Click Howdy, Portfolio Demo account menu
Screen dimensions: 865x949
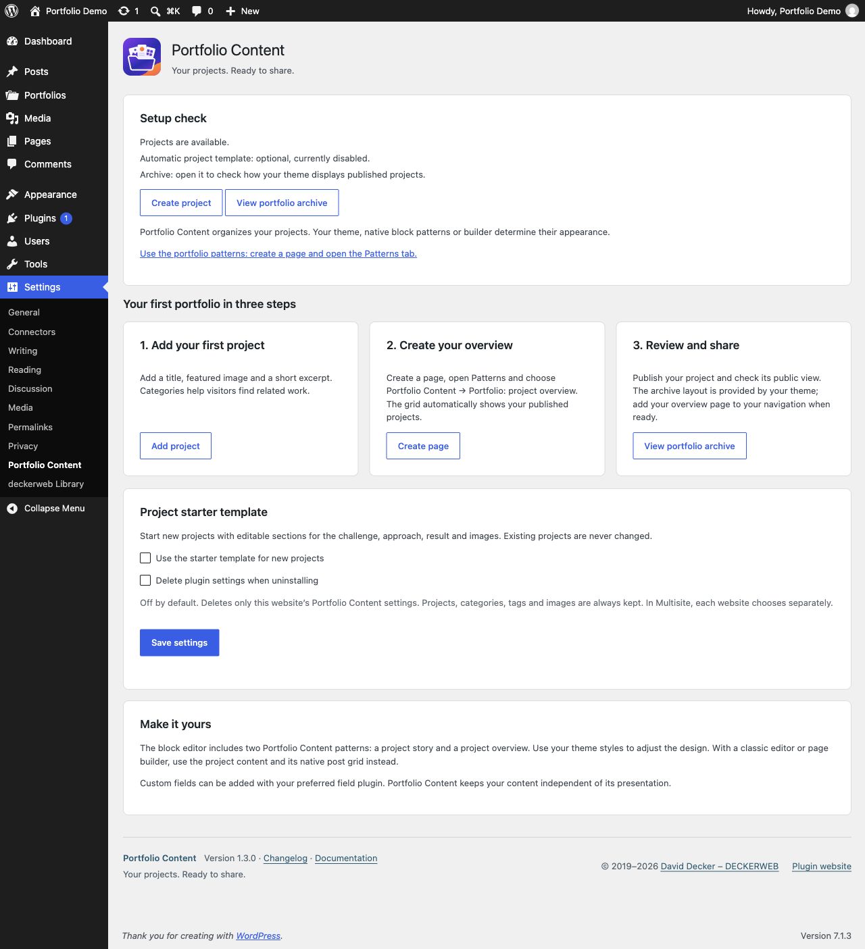coord(803,11)
